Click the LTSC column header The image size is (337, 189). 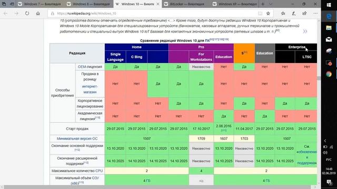306,57
